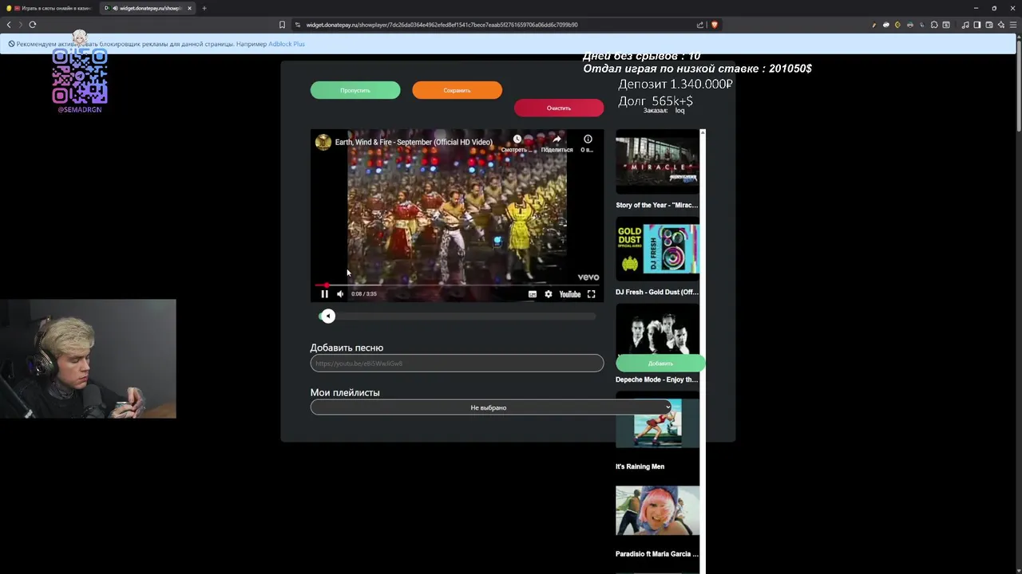The image size is (1022, 574).
Task: Seek along the red YouTube progress bar
Action: (x=457, y=285)
